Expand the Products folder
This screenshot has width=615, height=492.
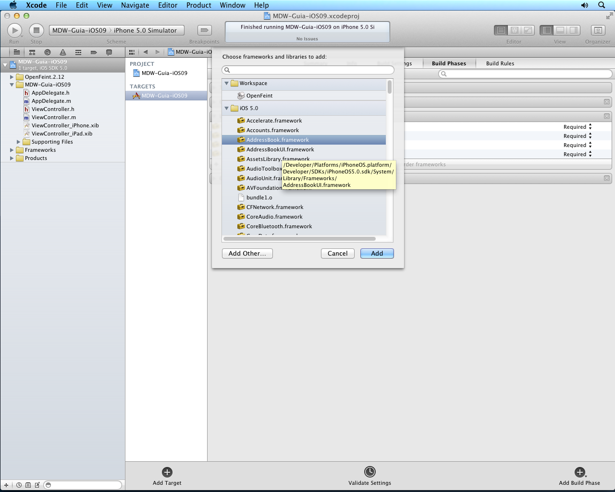(12, 158)
